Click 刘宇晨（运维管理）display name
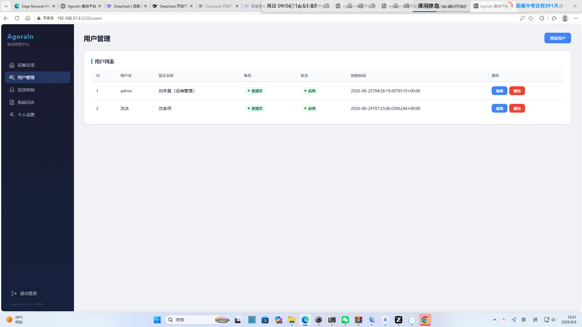 tap(177, 91)
